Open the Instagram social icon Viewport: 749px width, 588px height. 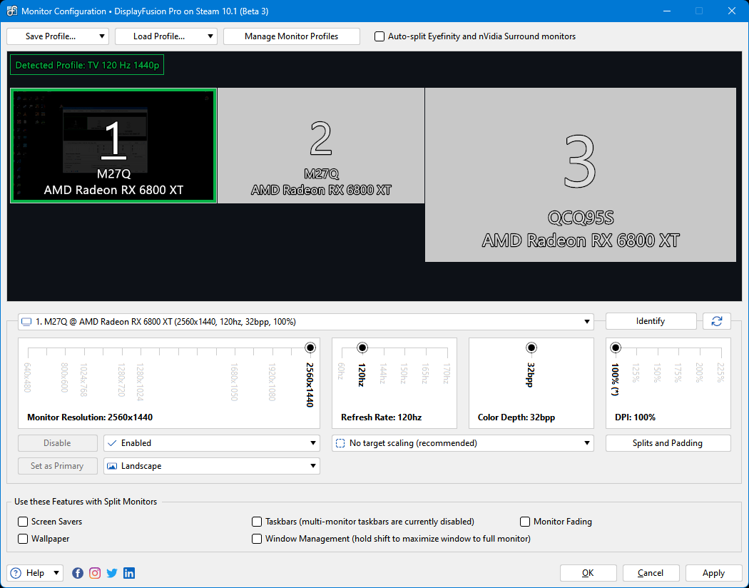pyautogui.click(x=95, y=573)
